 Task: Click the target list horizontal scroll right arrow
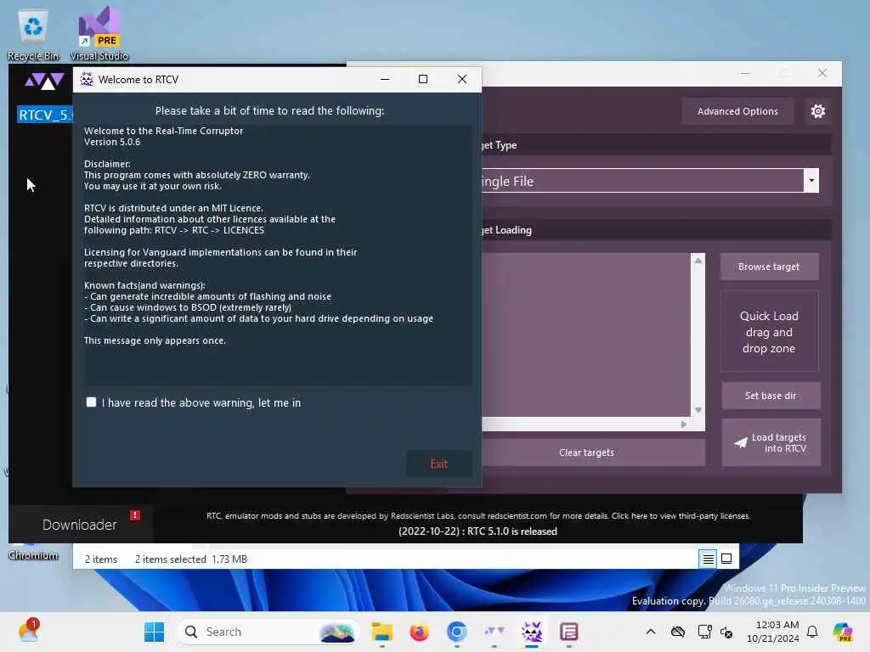[x=684, y=424]
